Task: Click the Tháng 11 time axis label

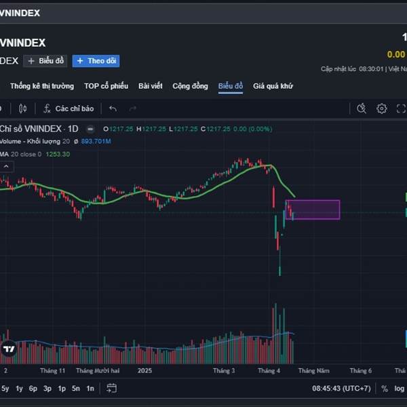Action: tap(52, 370)
